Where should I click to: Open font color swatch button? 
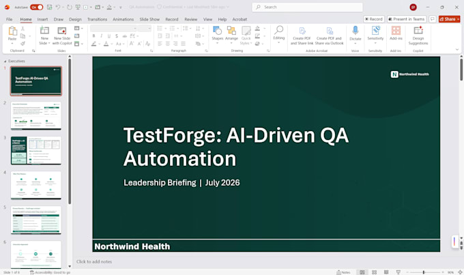[x=106, y=44]
